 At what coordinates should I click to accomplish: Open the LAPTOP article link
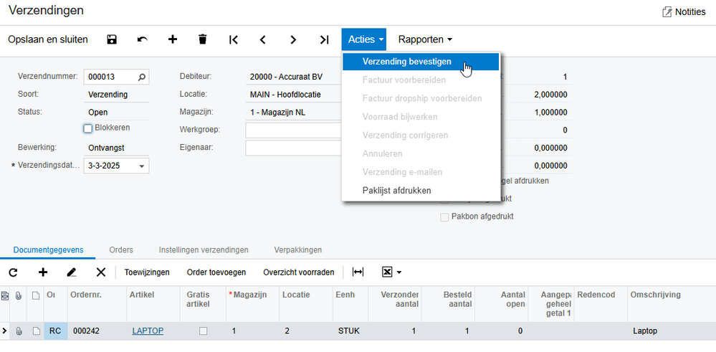click(x=148, y=331)
